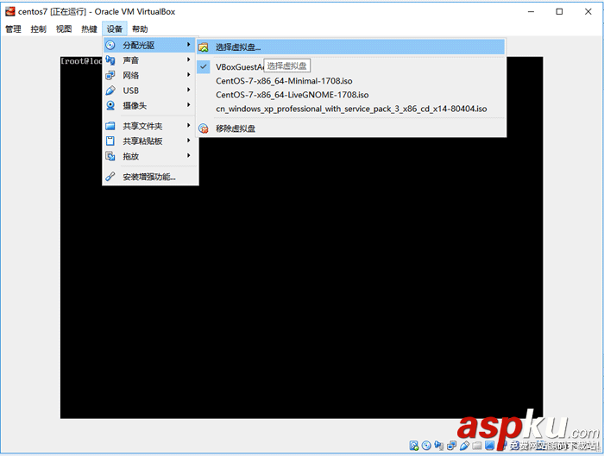Click the webcam icon beside 摄像头
604x456 pixels.
[110, 105]
